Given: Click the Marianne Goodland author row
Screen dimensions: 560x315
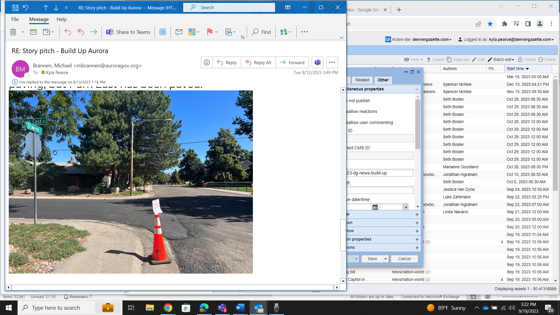Looking at the screenshot, I should [460, 167].
